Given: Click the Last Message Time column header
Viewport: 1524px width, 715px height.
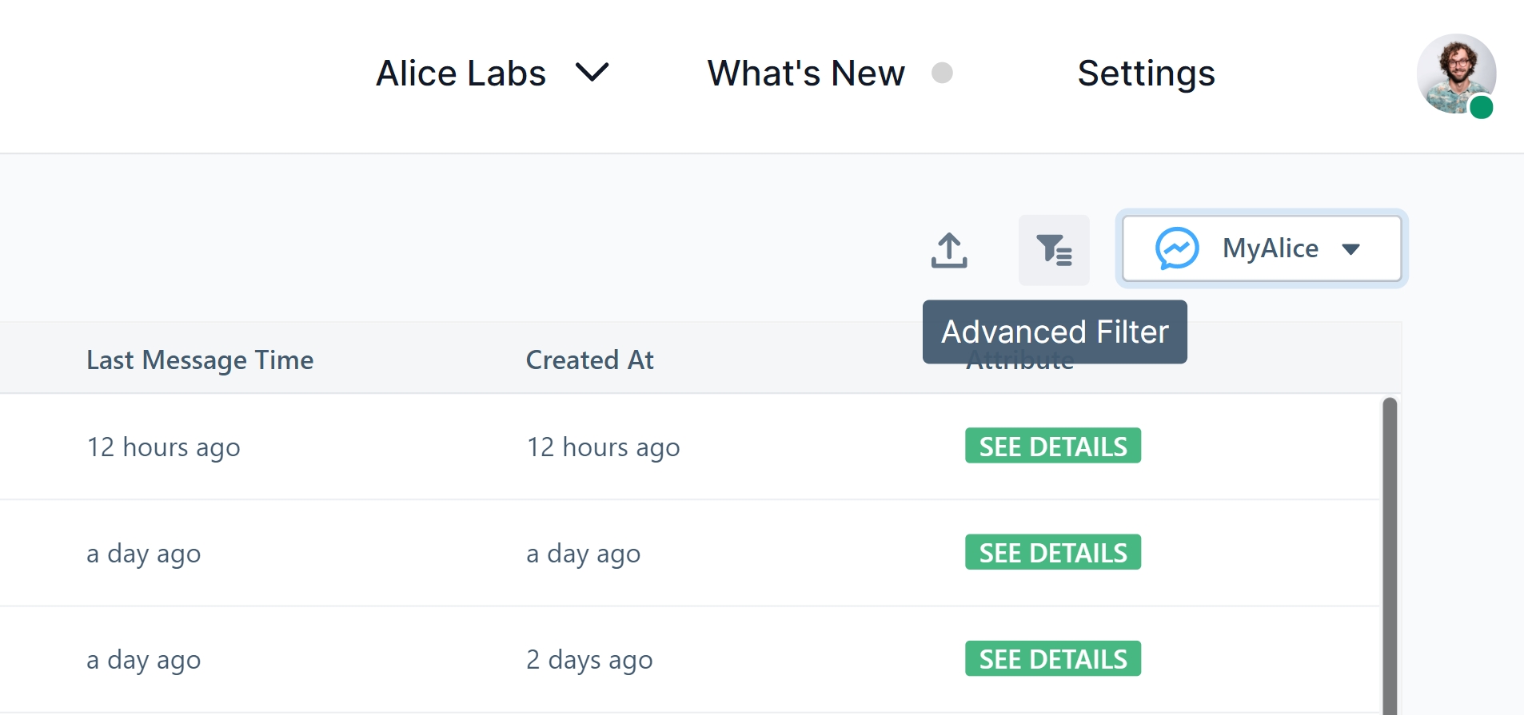Looking at the screenshot, I should tap(200, 360).
